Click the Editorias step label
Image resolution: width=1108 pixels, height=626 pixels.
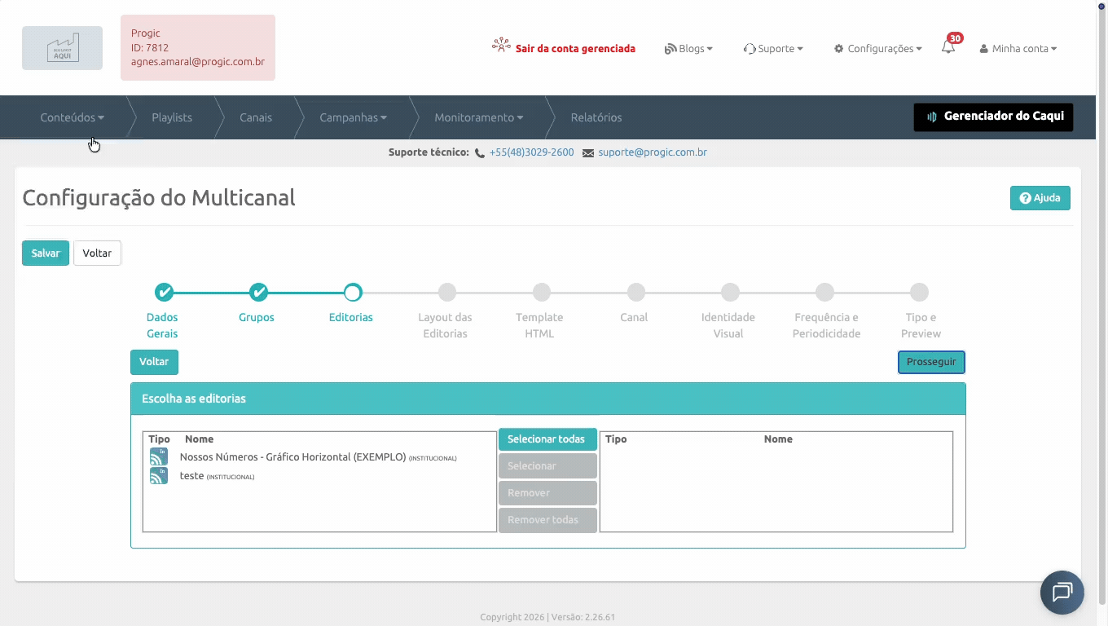[351, 317]
